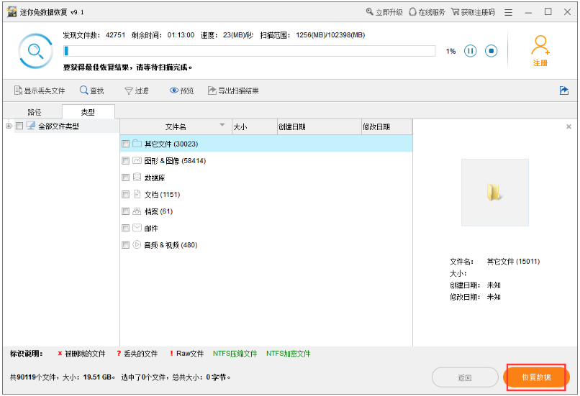
Task: Close the preview pane with X
Action: 569,126
